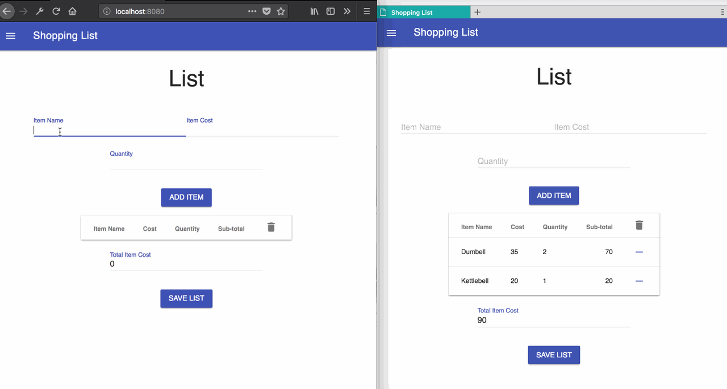Click Dumbell item name cell
This screenshot has width=727, height=389.
(473, 252)
